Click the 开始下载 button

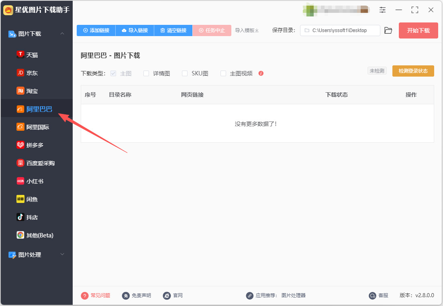419,30
